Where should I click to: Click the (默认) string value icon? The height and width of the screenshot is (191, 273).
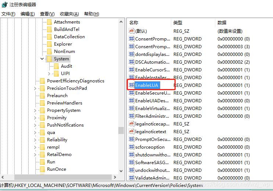132,31
